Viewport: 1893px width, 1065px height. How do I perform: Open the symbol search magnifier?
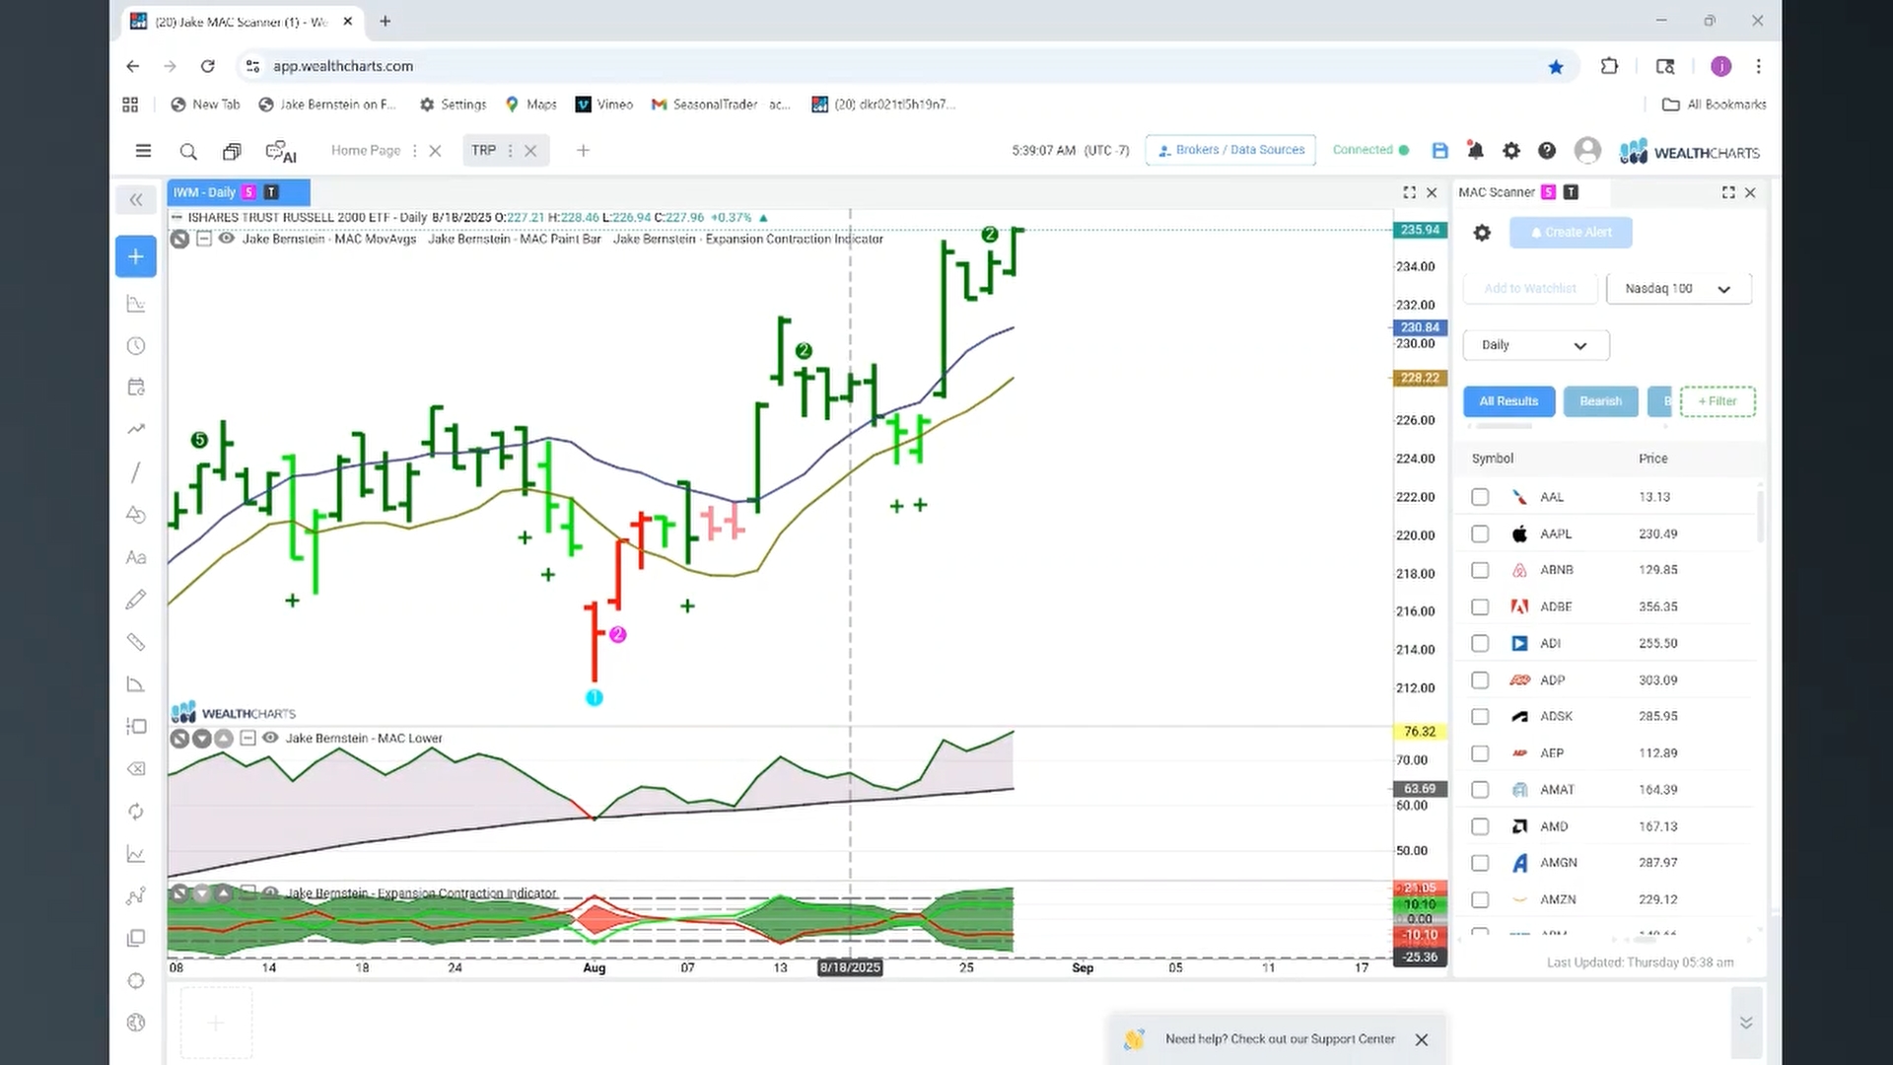coord(188,151)
